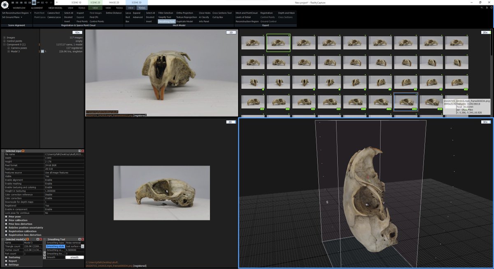494x269 pixels.
Task: Expand the Prior calibration section
Action: coord(6,220)
